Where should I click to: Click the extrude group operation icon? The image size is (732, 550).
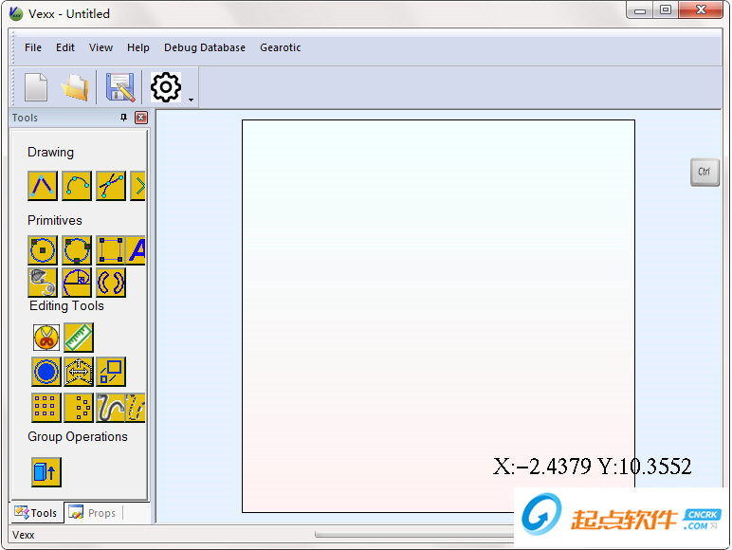point(46,472)
